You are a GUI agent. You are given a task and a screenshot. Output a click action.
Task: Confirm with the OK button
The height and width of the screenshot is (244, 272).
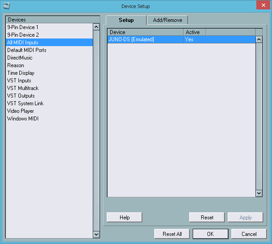pos(210,234)
